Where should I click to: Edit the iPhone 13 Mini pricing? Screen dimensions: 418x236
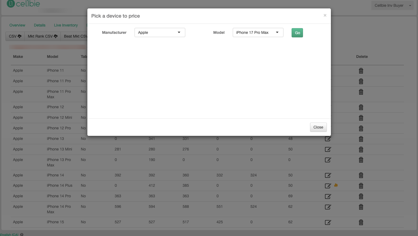[328, 149]
